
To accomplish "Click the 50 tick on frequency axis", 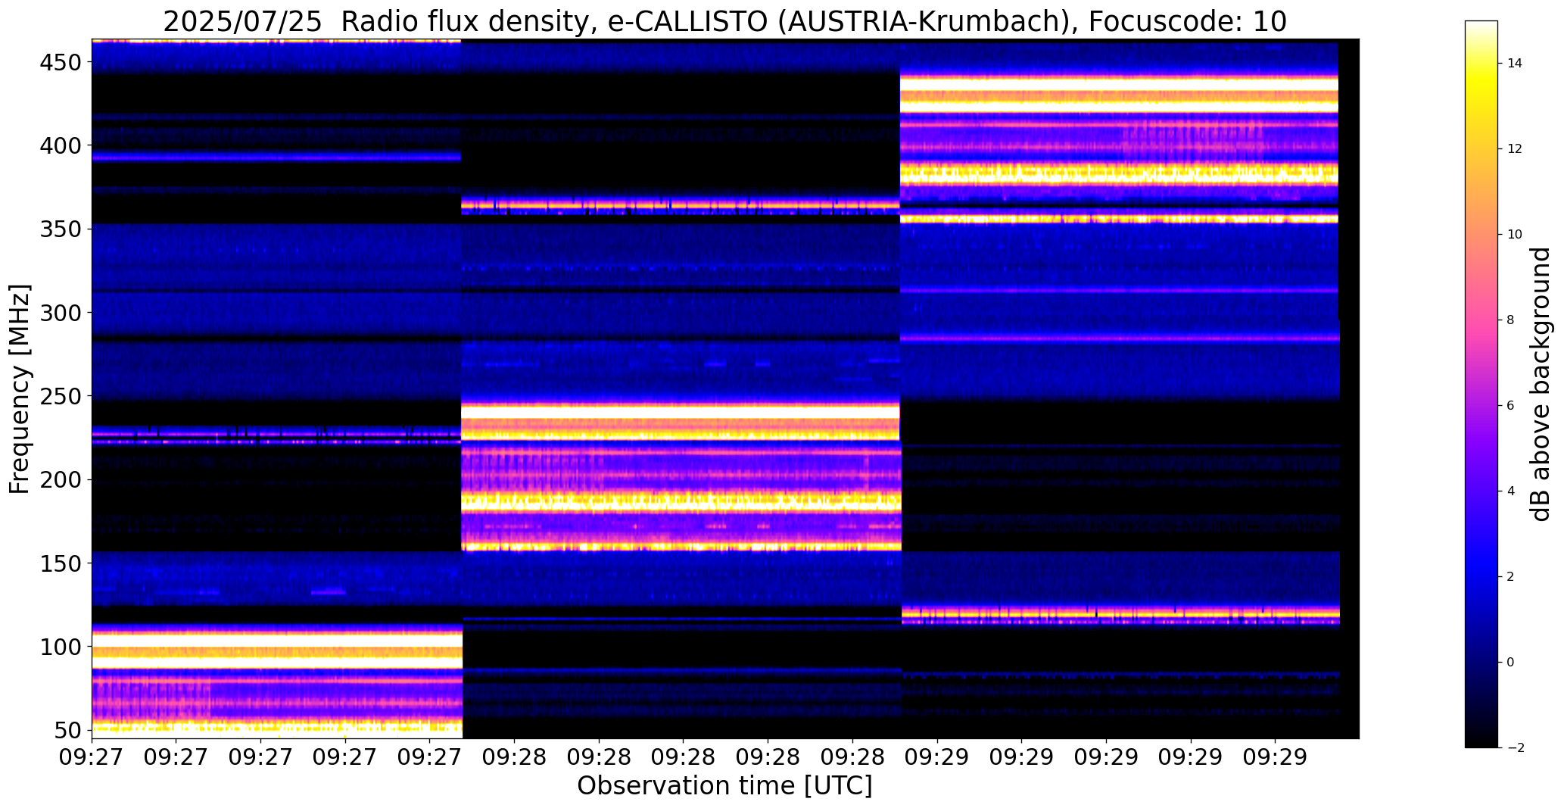I will point(67,730).
